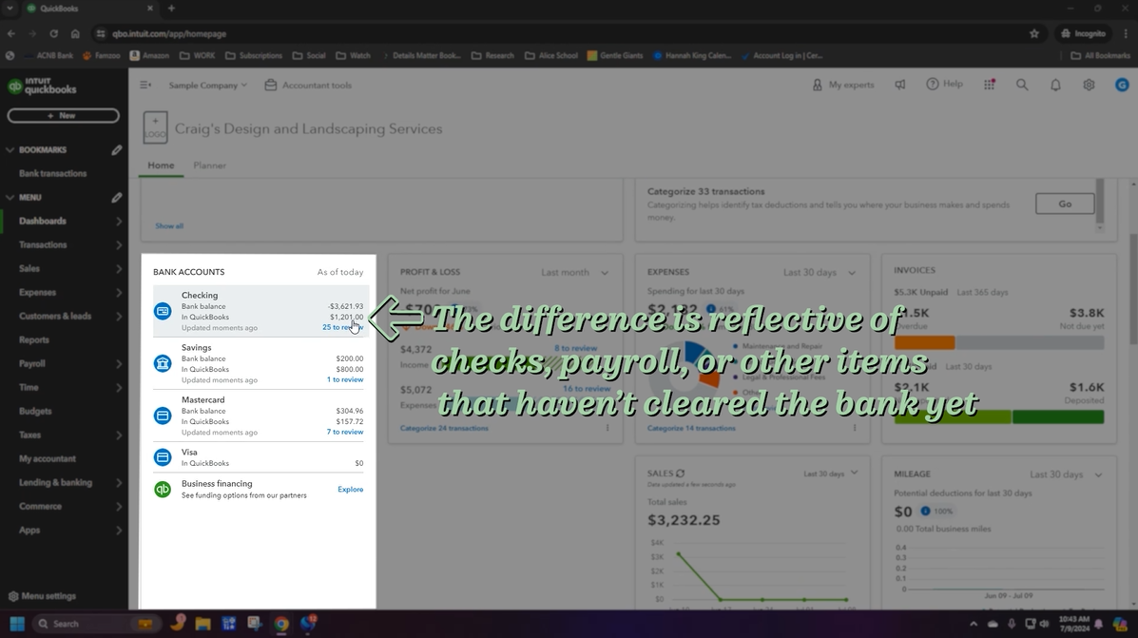
Task: Click the Visa account icon
Action: click(x=163, y=457)
